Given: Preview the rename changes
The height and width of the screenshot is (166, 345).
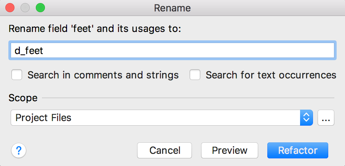Looking at the screenshot, I should (x=230, y=150).
